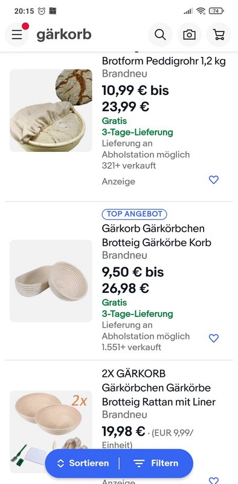The width and height of the screenshot is (238, 484).
Task: View basket with cloth cover thumbnail
Action: pyautogui.click(x=51, y=111)
